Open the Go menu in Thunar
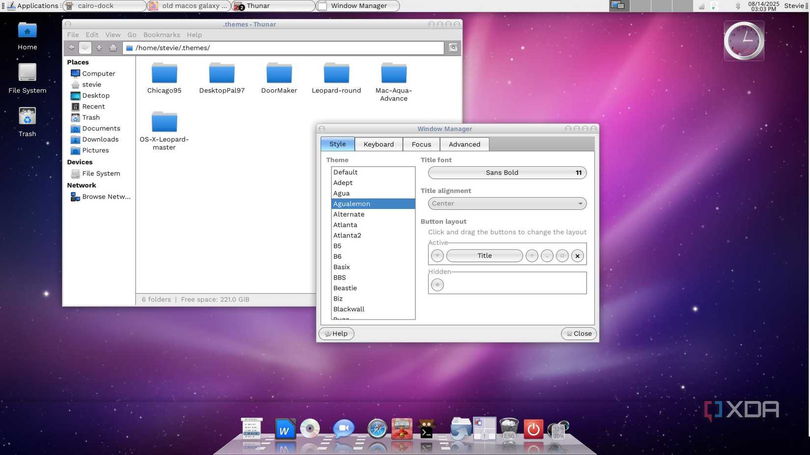Viewport: 810px width, 455px height. pos(132,35)
